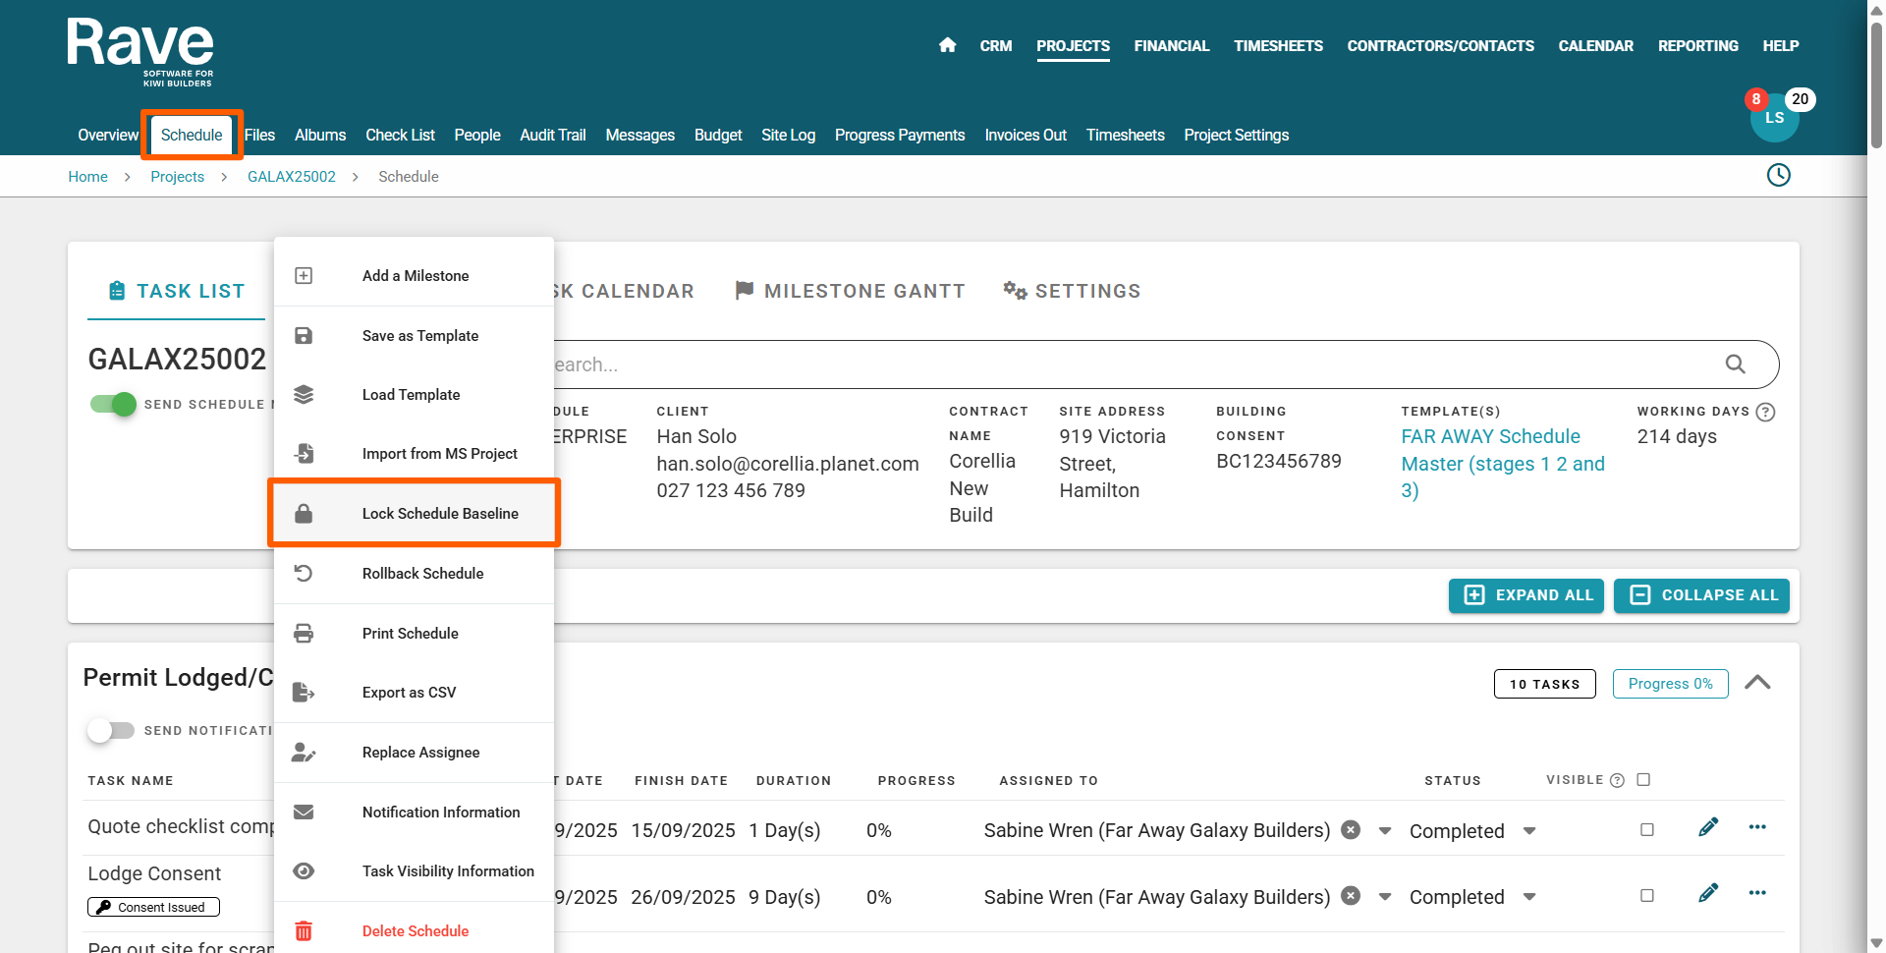Select Lock Schedule Baseline from menu
This screenshot has width=1886, height=953.
coord(439,514)
